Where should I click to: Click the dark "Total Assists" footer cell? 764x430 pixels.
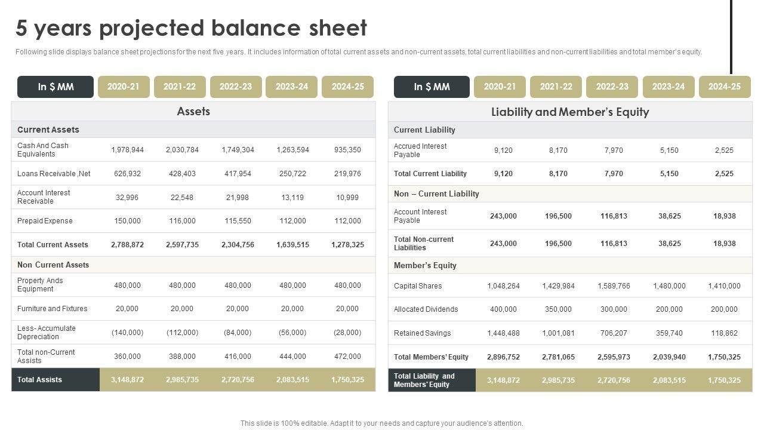coord(56,380)
